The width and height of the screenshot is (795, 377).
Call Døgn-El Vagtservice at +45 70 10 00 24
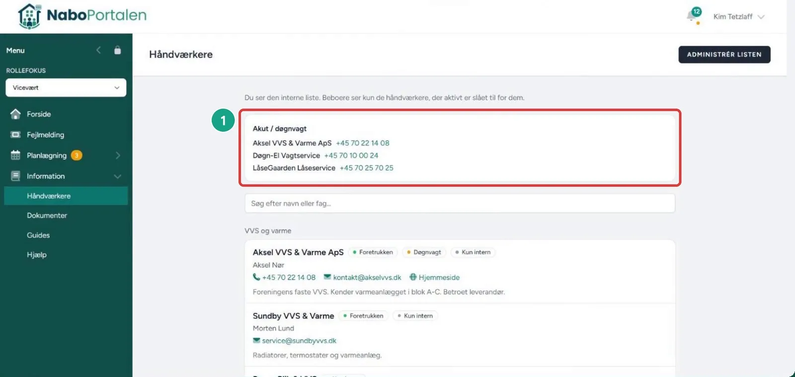(x=351, y=155)
